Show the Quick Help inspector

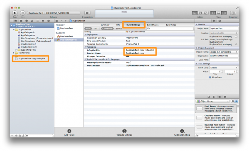click(x=220, y=21)
